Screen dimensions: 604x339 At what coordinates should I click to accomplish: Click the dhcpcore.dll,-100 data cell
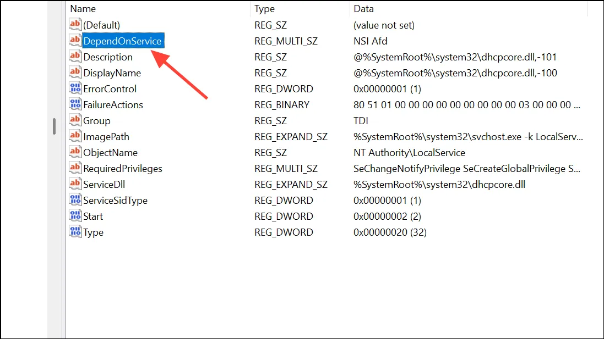pyautogui.click(x=455, y=73)
